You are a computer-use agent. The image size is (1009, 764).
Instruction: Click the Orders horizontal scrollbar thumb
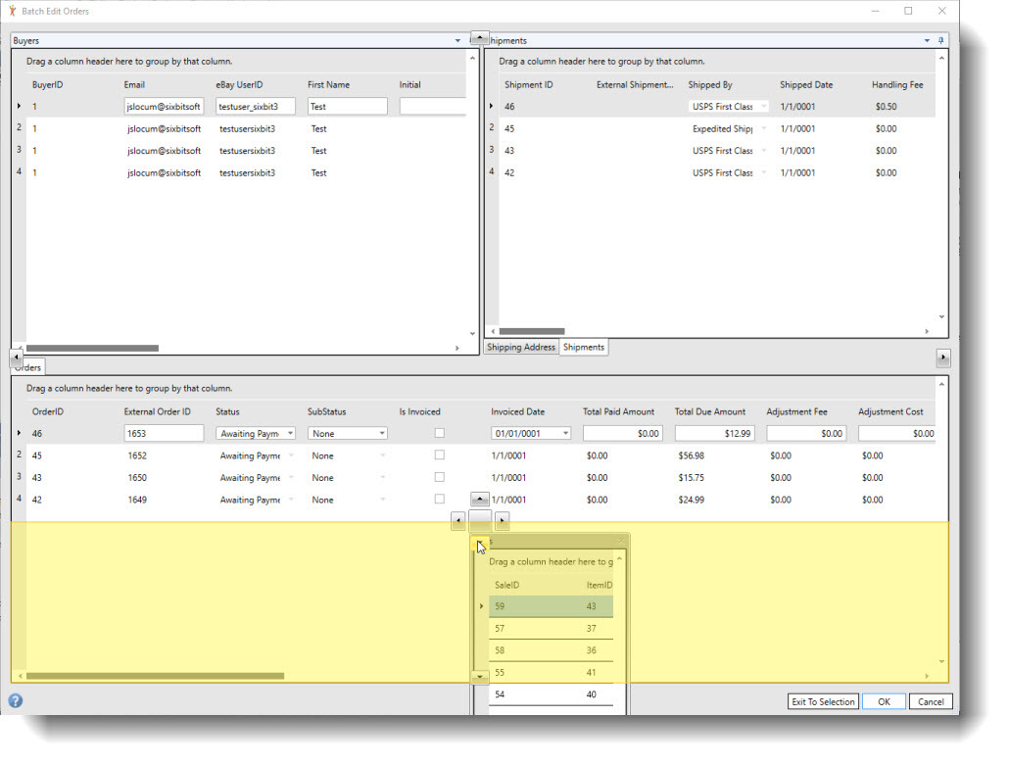pyautogui.click(x=155, y=676)
